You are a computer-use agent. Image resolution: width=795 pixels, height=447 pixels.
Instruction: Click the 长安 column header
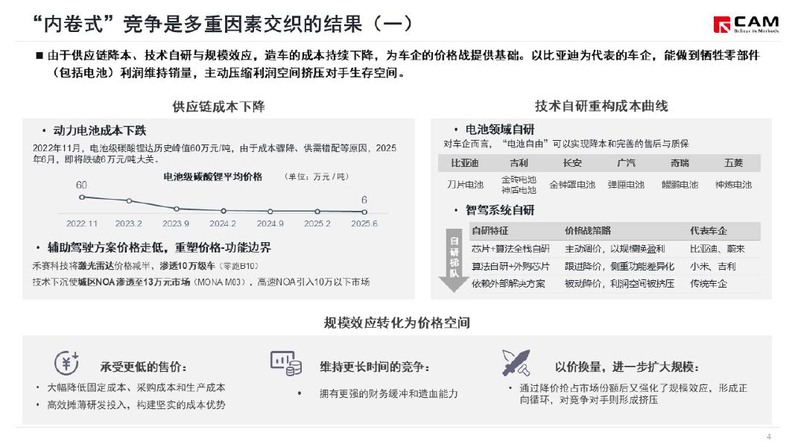coord(572,163)
